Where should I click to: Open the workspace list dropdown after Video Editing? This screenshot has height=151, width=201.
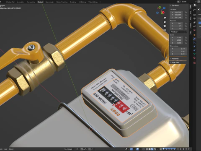[100, 2]
